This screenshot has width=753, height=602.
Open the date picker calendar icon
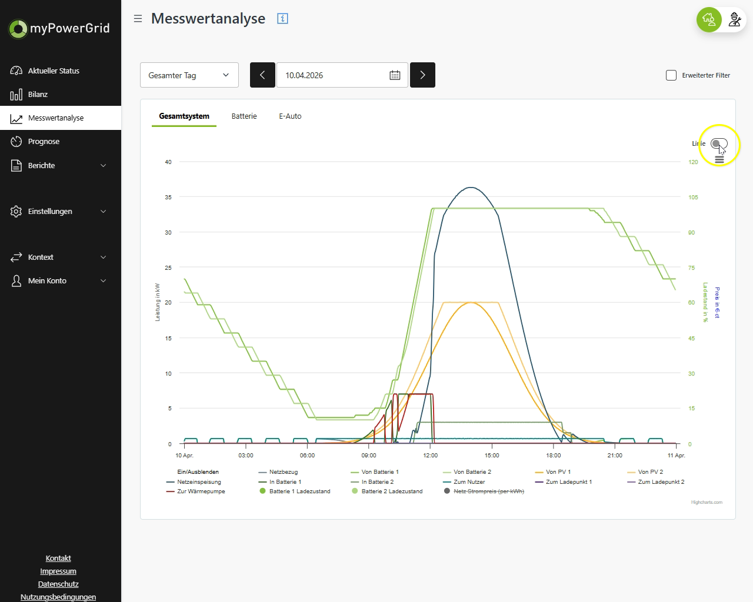395,75
